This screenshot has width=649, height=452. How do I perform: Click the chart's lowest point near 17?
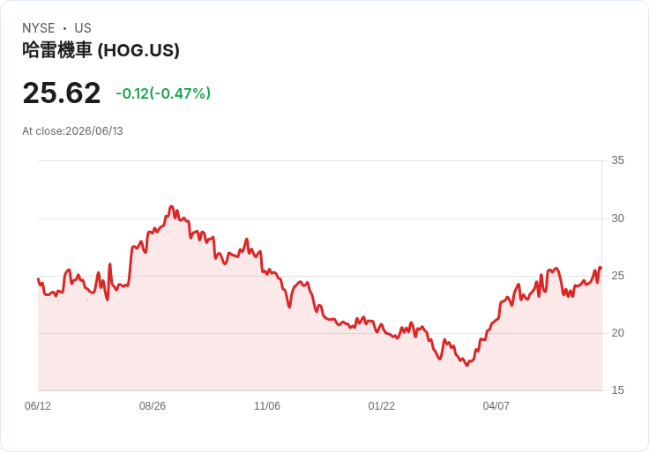coord(466,365)
